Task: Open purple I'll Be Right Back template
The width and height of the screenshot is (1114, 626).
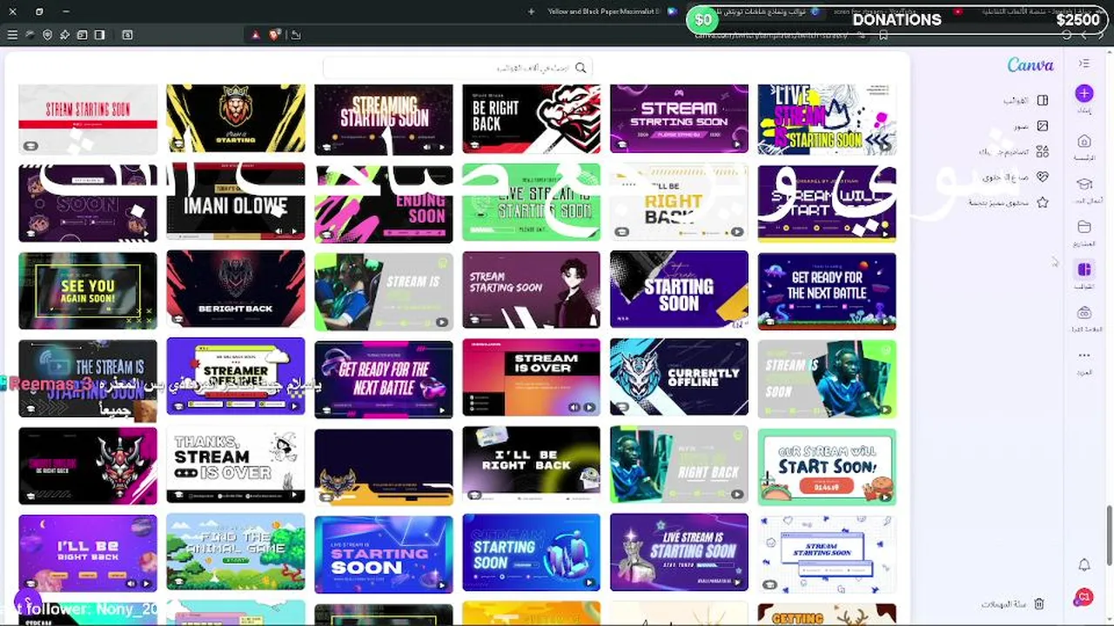Action: (88, 553)
